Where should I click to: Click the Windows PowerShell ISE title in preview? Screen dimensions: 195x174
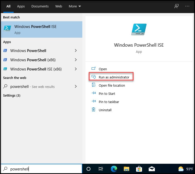[x=139, y=45]
